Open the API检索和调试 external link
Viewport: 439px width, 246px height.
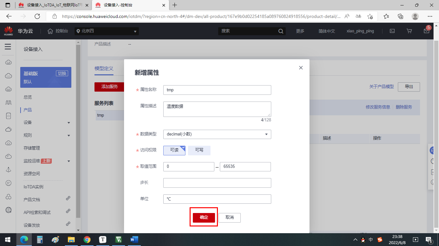[x=37, y=212]
